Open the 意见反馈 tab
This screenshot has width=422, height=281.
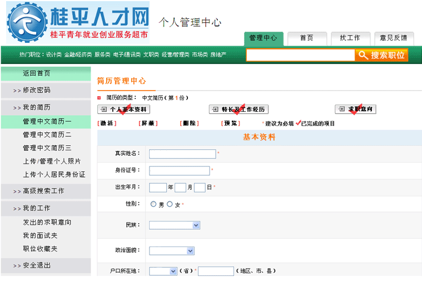click(393, 38)
